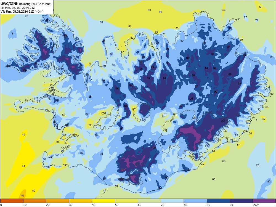Click the '56' humidity value on the map
The height and width of the screenshot is (207, 276).
251,133
